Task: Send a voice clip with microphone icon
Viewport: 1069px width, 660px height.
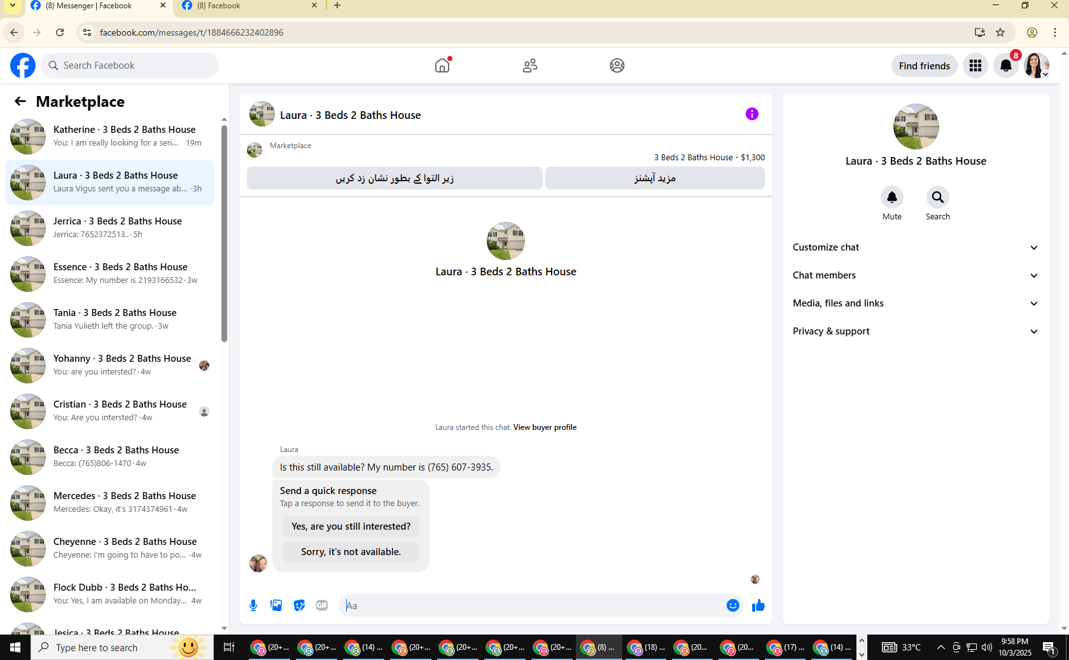Action: point(253,605)
